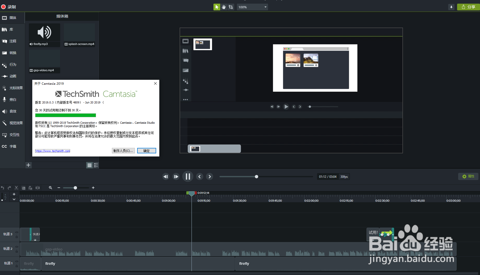Toggle visibility eye of Track 2 (轨道 2)
The image size is (480, 275).
point(17,247)
